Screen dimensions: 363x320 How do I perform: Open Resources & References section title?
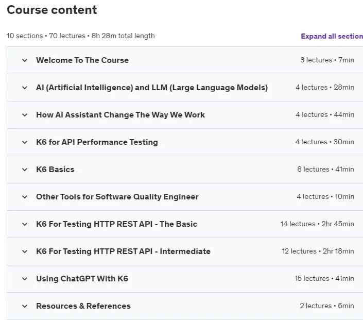pyautogui.click(x=83, y=306)
